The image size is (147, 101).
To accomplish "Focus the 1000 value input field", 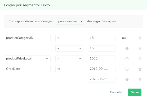I will tap(101, 59).
